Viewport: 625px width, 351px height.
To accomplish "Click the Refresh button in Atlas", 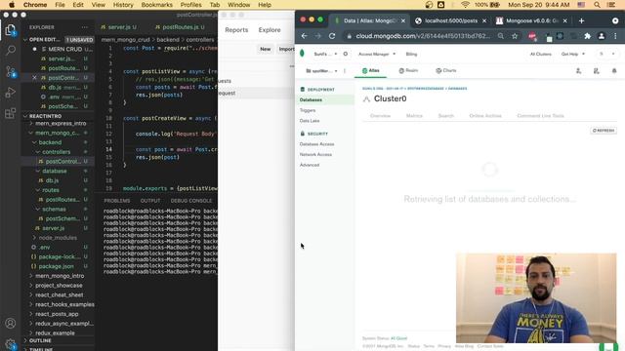I will pyautogui.click(x=604, y=131).
